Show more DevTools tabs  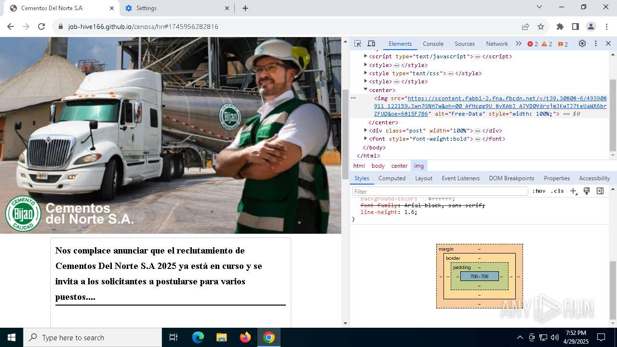coord(519,43)
